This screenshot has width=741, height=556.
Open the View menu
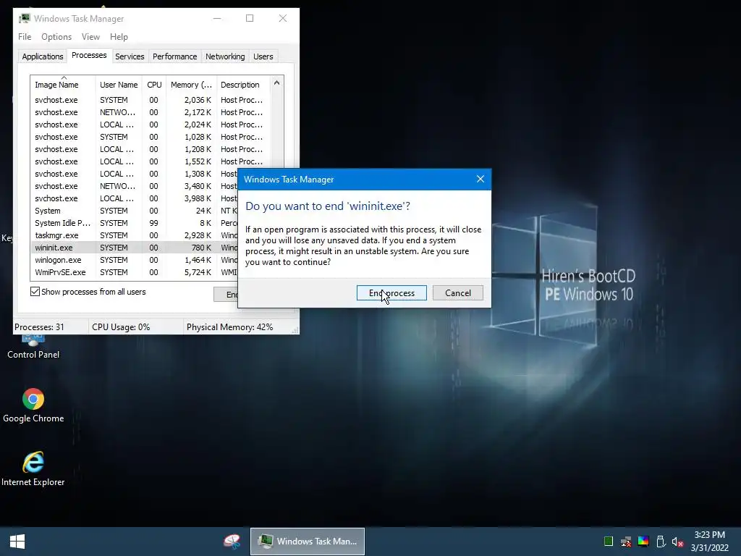pos(90,37)
